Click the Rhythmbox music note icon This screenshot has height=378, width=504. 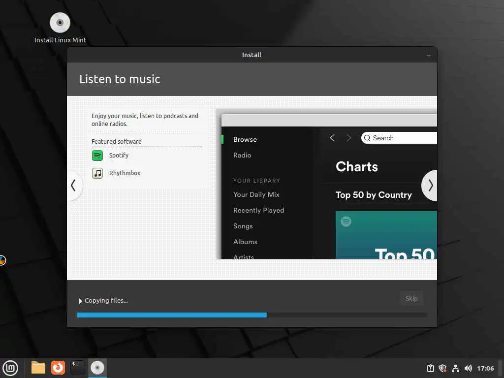(97, 173)
